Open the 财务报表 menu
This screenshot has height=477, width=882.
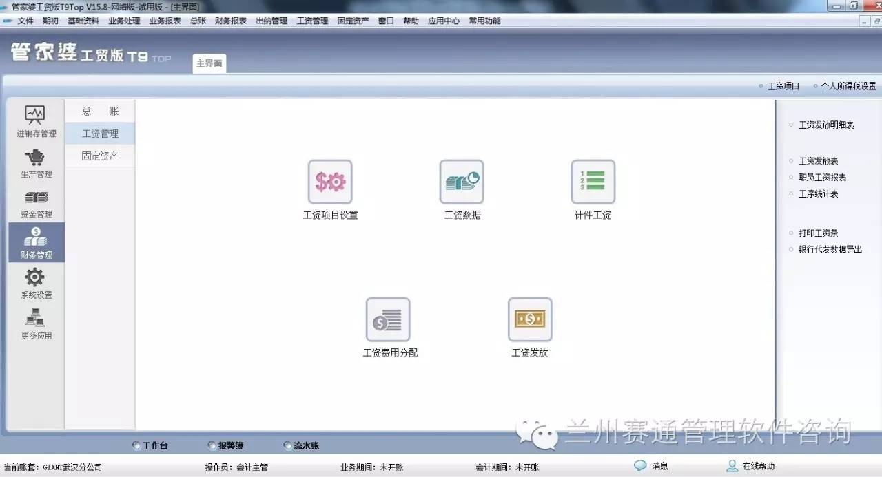(231, 21)
